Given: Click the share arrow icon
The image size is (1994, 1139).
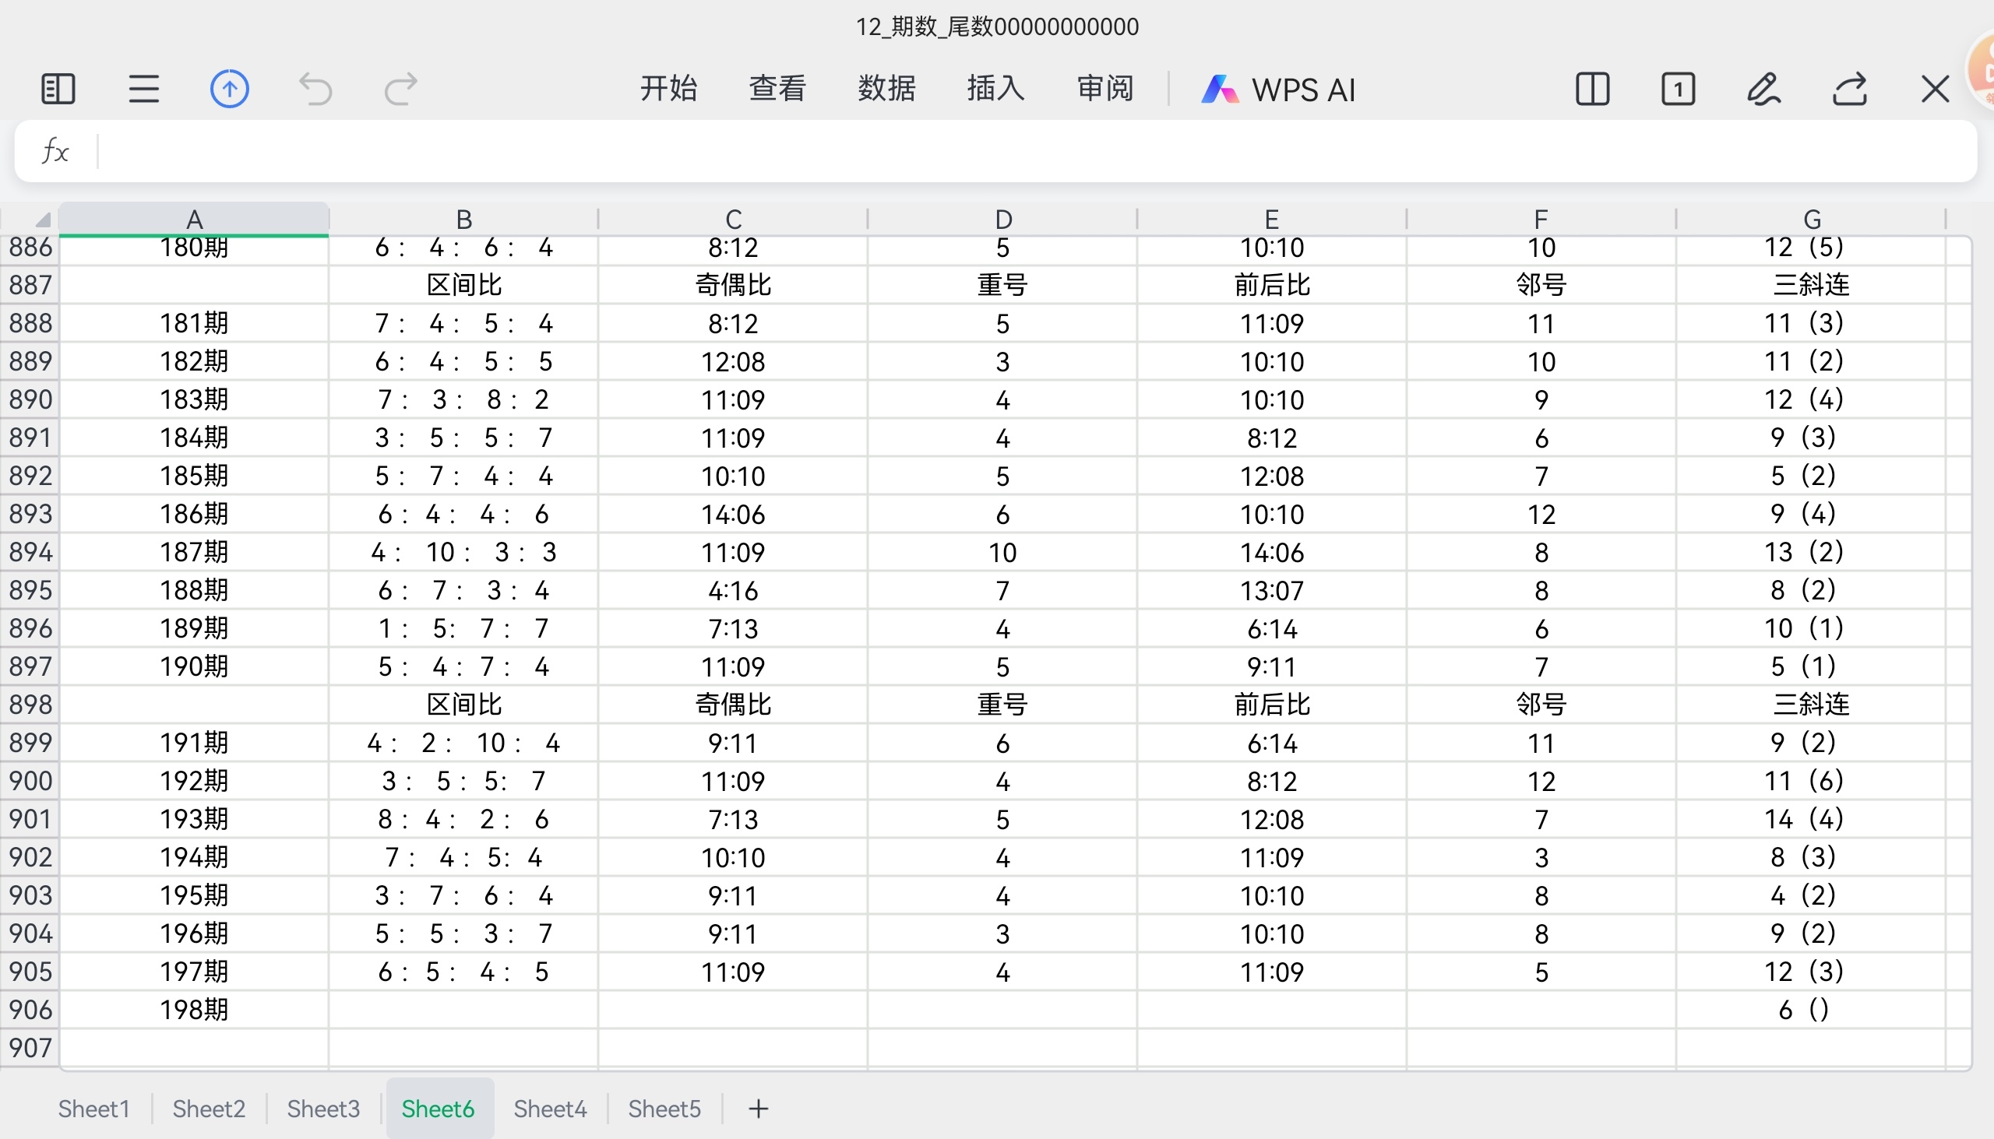Looking at the screenshot, I should click(x=1850, y=90).
